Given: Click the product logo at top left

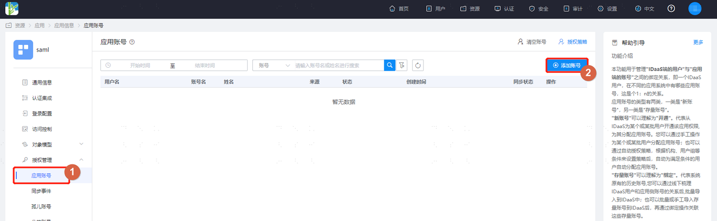Looking at the screenshot, I should [12, 9].
